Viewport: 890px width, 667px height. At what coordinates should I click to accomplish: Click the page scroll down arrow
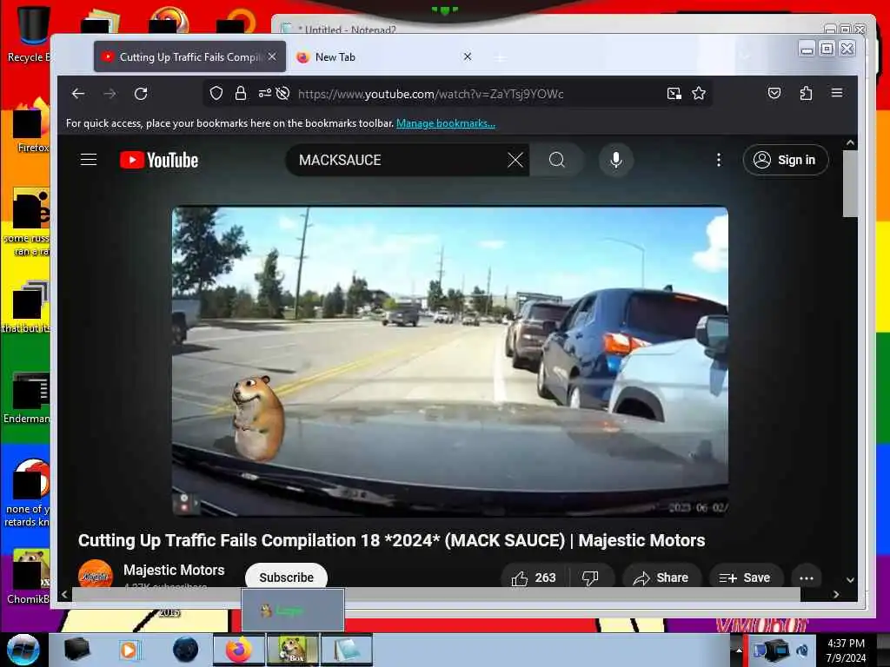coord(850,579)
